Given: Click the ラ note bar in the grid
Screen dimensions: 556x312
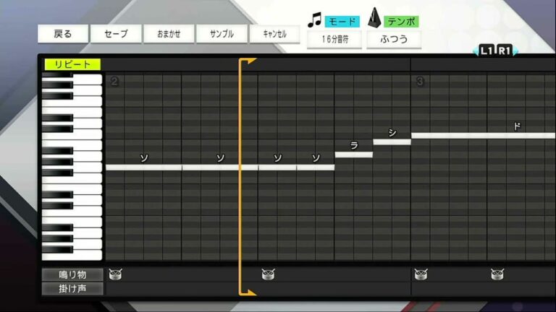Looking at the screenshot, I should click(x=353, y=154).
